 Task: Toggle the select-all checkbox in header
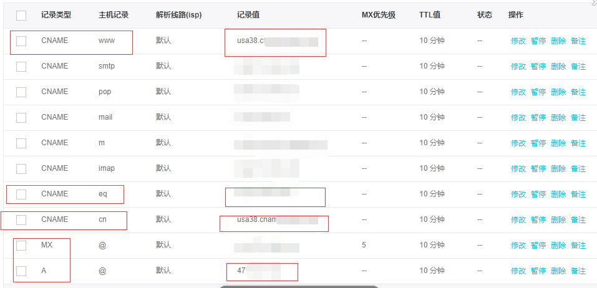click(21, 16)
